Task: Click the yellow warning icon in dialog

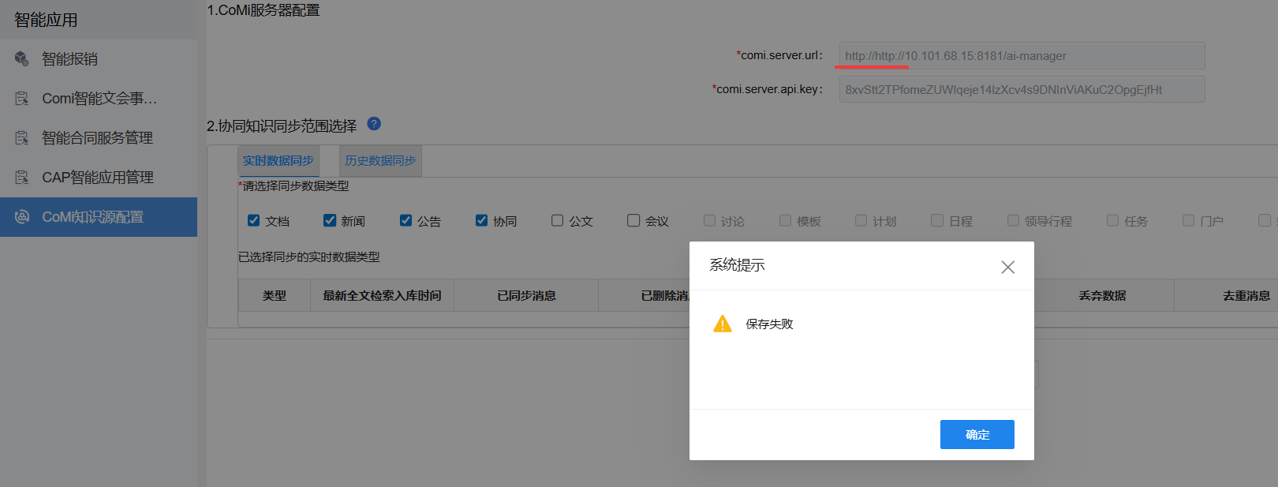Action: 722,324
